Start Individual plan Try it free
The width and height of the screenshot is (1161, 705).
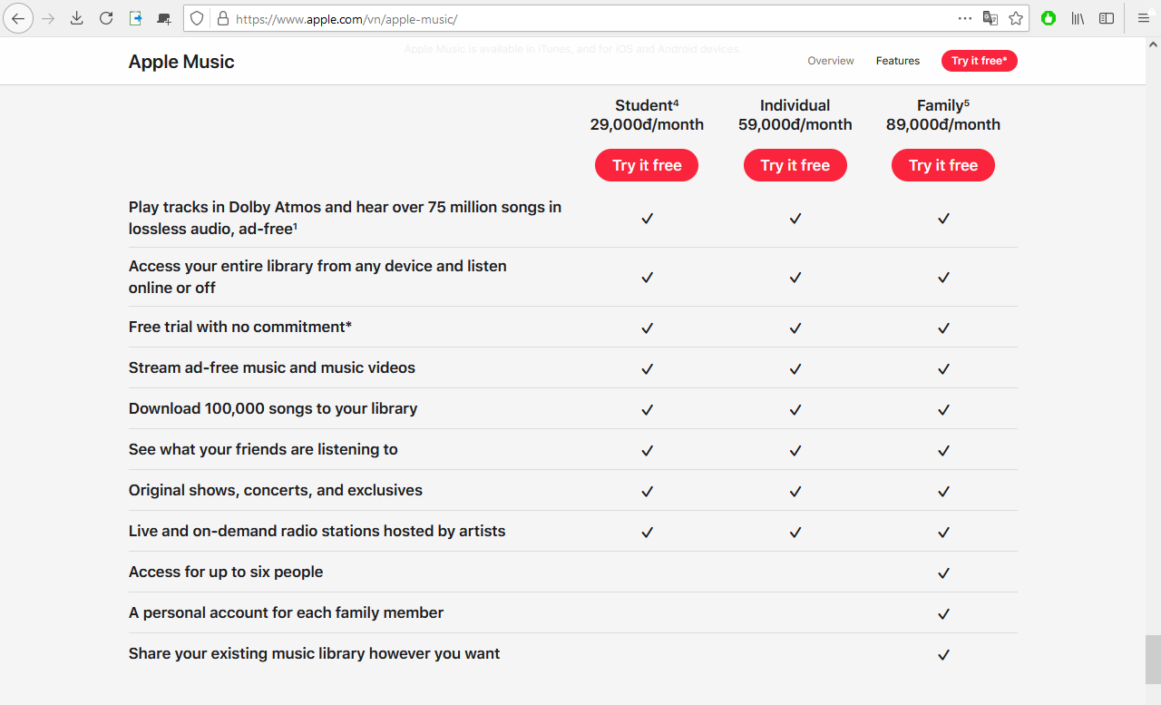(795, 165)
